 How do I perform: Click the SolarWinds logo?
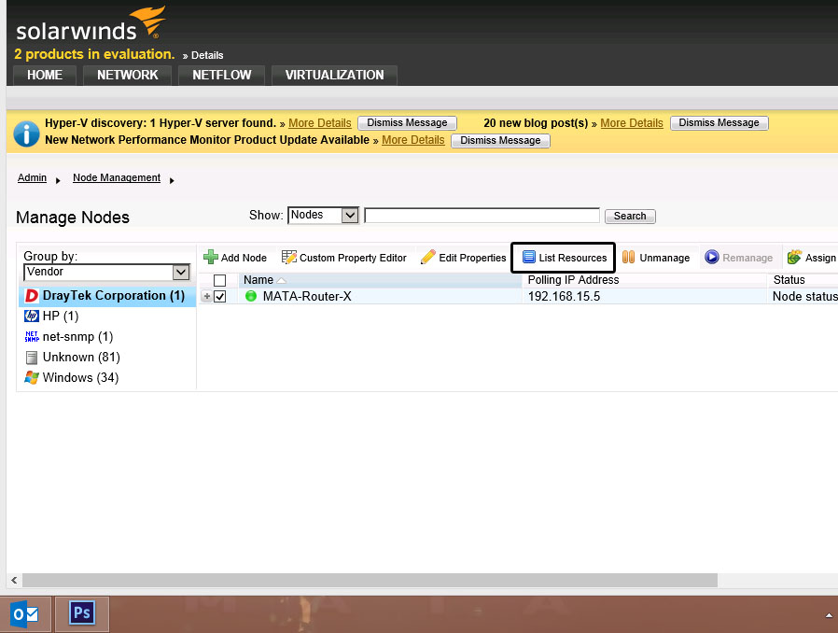91,24
